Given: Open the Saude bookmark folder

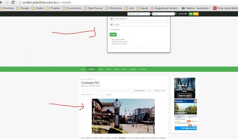Looking at the screenshot, I should tap(142, 8).
